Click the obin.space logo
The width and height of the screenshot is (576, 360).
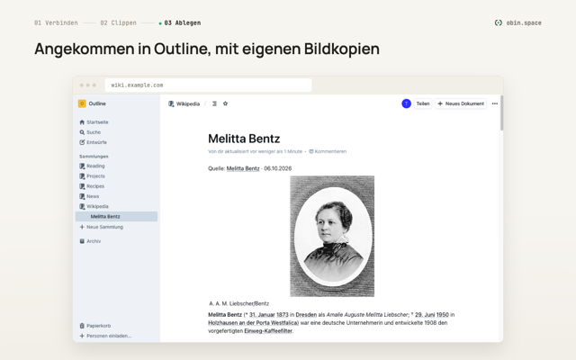518,22
